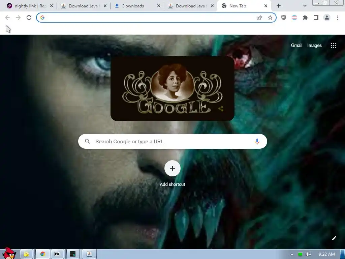The width and height of the screenshot is (345, 259).
Task: Open the profile avatar menu
Action: point(327,18)
